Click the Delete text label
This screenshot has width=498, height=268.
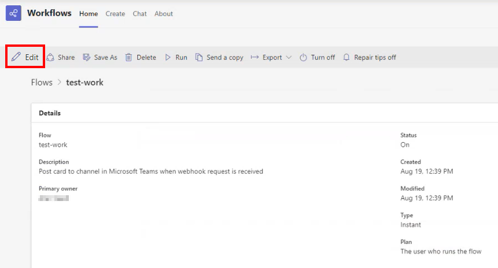click(146, 57)
